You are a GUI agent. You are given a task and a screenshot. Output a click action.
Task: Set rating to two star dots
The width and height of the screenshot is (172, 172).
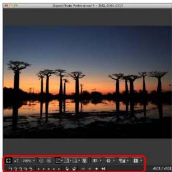tap(43, 169)
